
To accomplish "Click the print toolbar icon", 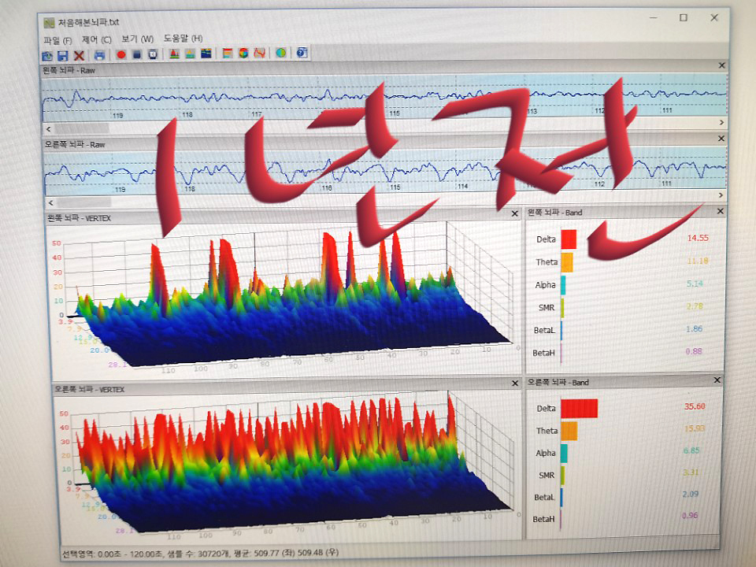I will point(99,54).
